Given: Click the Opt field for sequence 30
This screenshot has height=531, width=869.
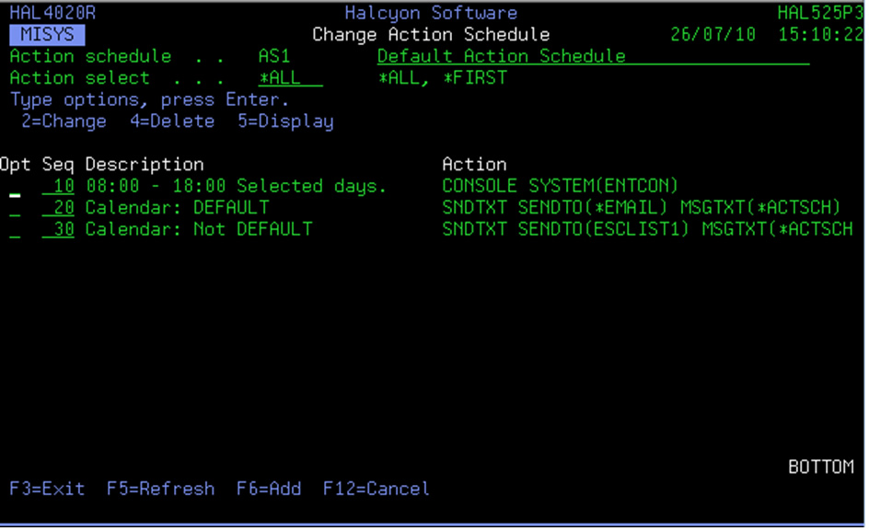Looking at the screenshot, I should click(x=15, y=230).
